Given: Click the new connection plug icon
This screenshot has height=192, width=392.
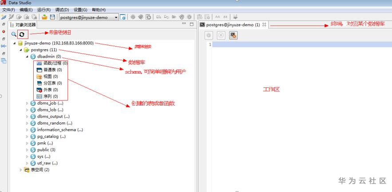Looking at the screenshot, I should point(4,17).
